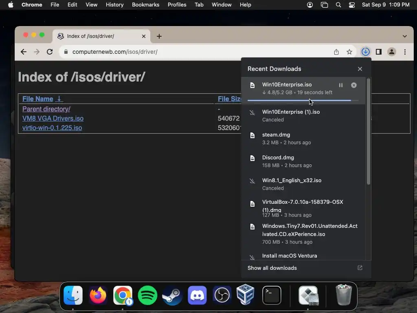Open the steam.dmg download entry
The image size is (417, 313).
303,139
